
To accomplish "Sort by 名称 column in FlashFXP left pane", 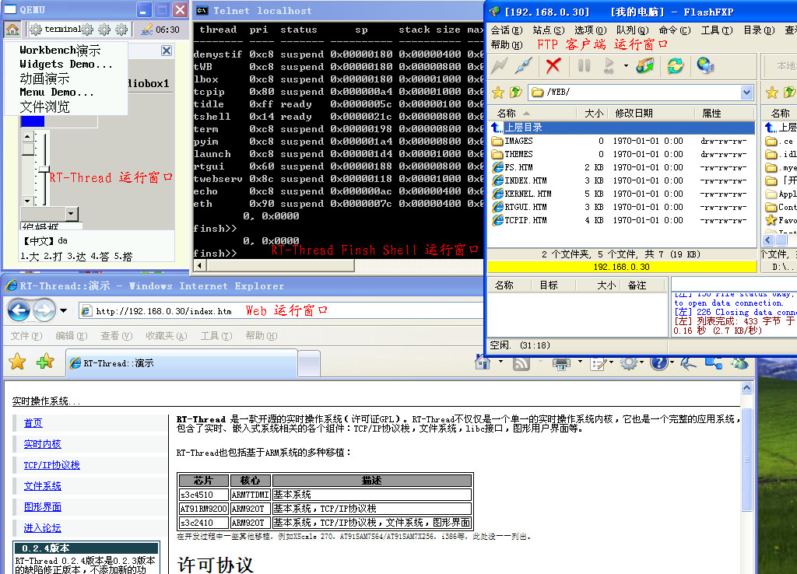I will point(532,114).
